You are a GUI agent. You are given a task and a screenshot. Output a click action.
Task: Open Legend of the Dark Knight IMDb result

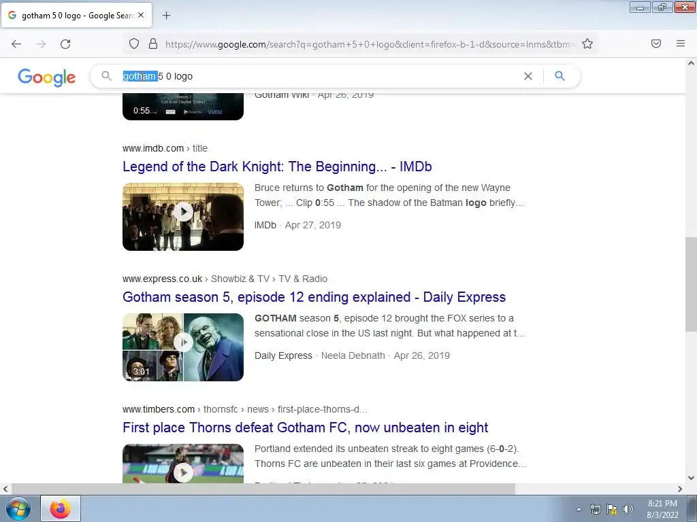click(277, 167)
